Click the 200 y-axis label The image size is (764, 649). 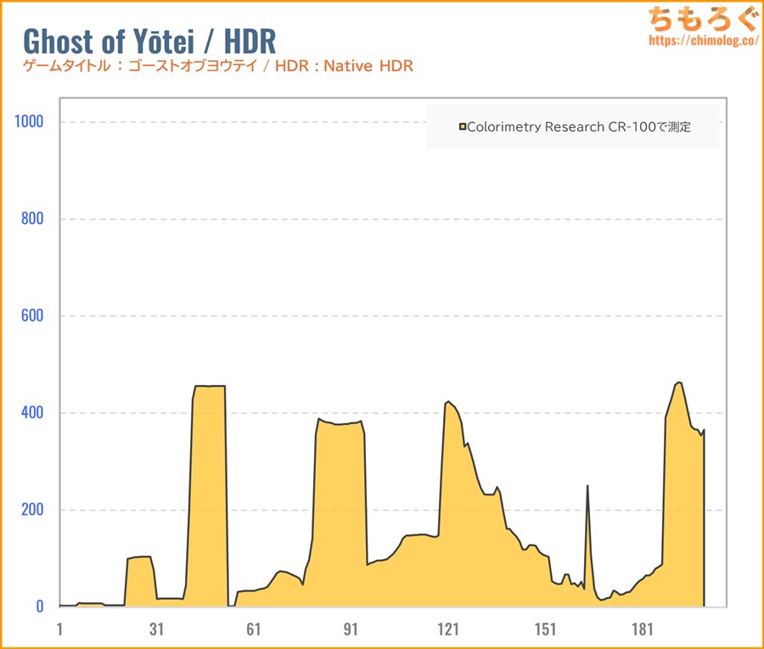coord(32,510)
